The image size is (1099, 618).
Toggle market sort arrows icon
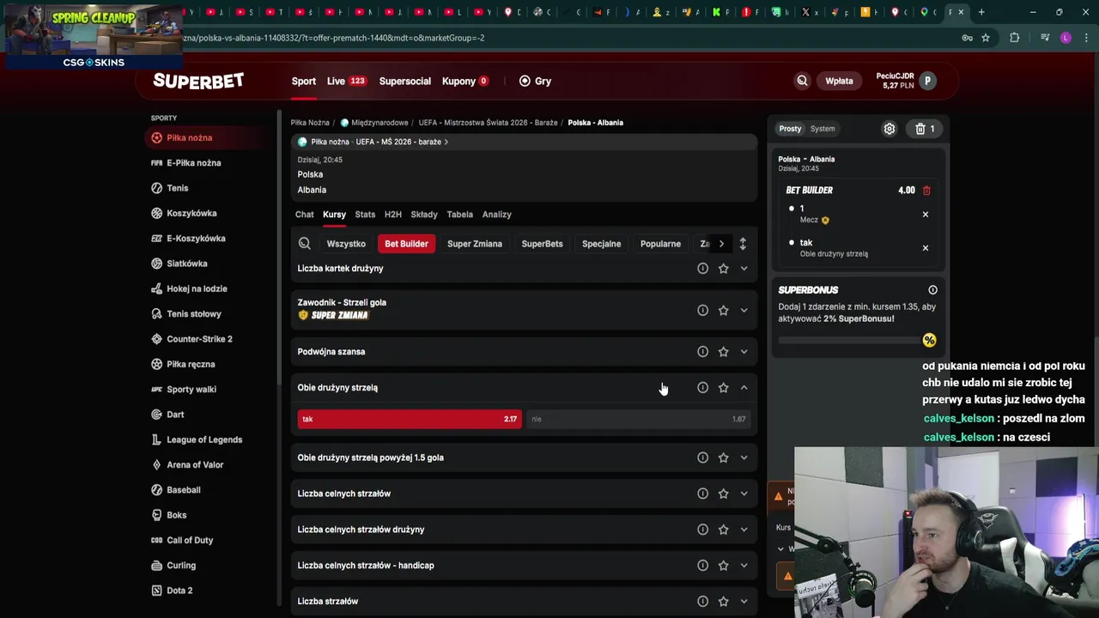click(x=743, y=244)
